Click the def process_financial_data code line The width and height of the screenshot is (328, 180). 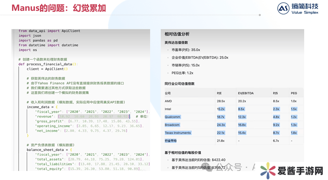coord(48,64)
